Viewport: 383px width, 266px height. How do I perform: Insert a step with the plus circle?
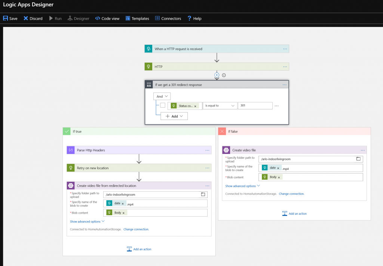[217, 75]
